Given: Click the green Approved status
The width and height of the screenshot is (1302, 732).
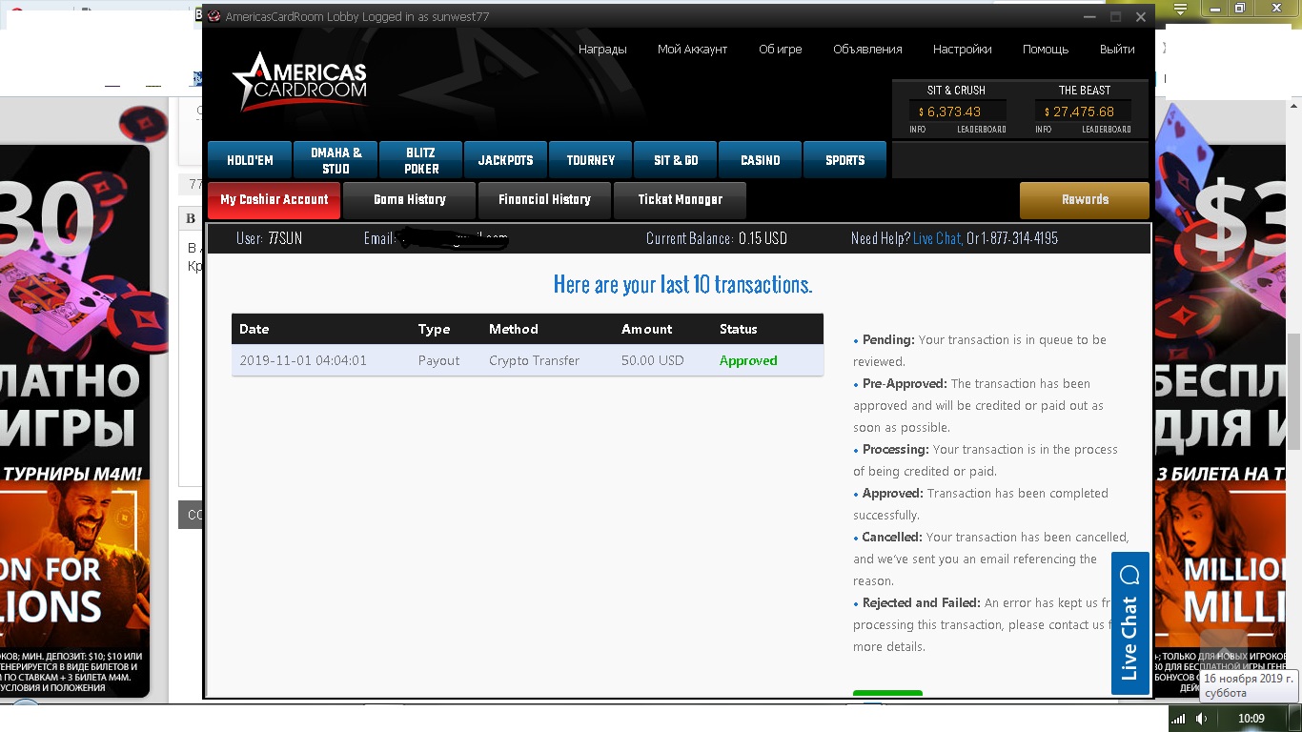Looking at the screenshot, I should pyautogui.click(x=748, y=360).
